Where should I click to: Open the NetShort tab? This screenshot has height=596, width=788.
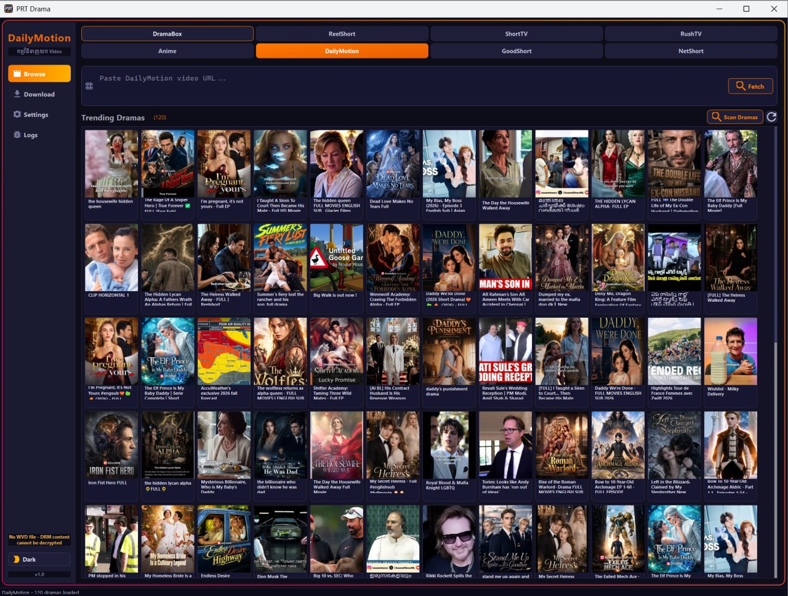(x=691, y=51)
